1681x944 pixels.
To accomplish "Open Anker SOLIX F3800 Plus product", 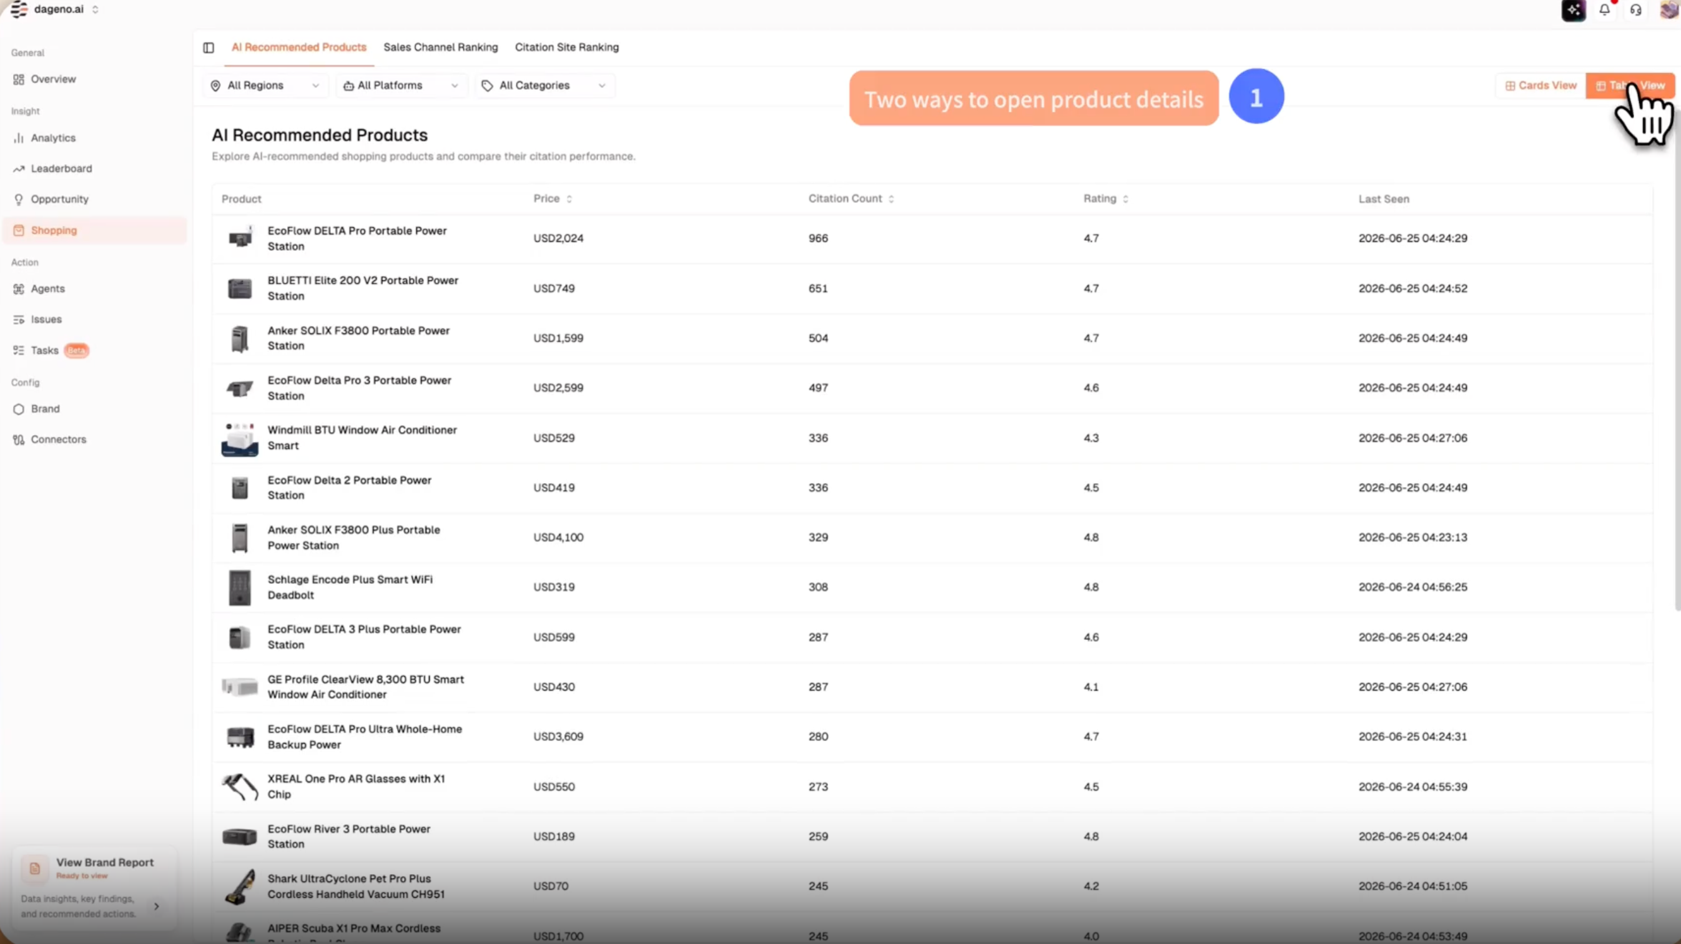I will pyautogui.click(x=932, y=538).
